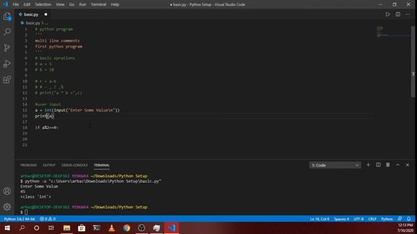Open editor More Actions ellipsis
Screen dimensions: 417x234
408,14
